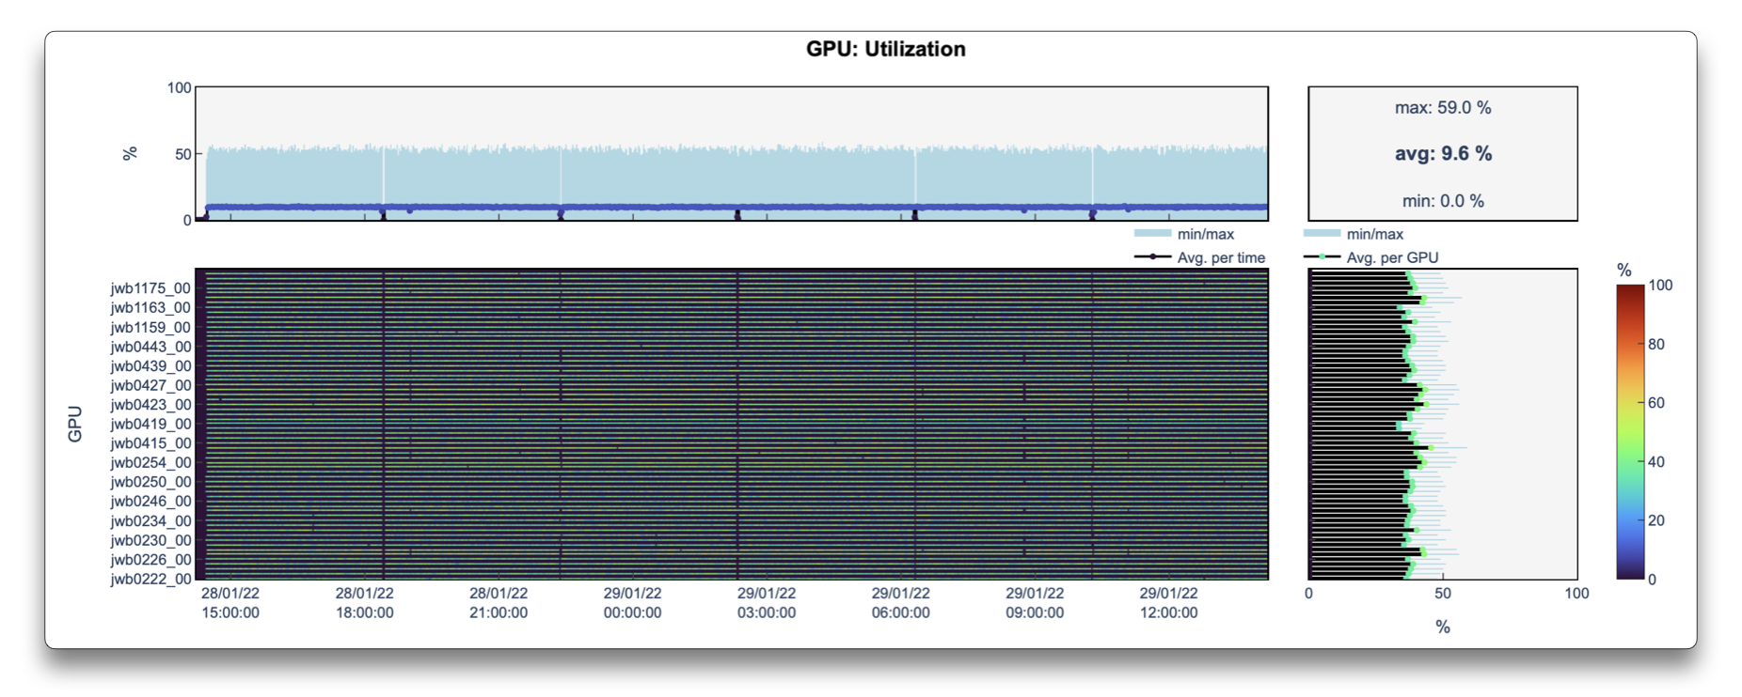Select the jwb0222_00 GPU label

point(150,579)
